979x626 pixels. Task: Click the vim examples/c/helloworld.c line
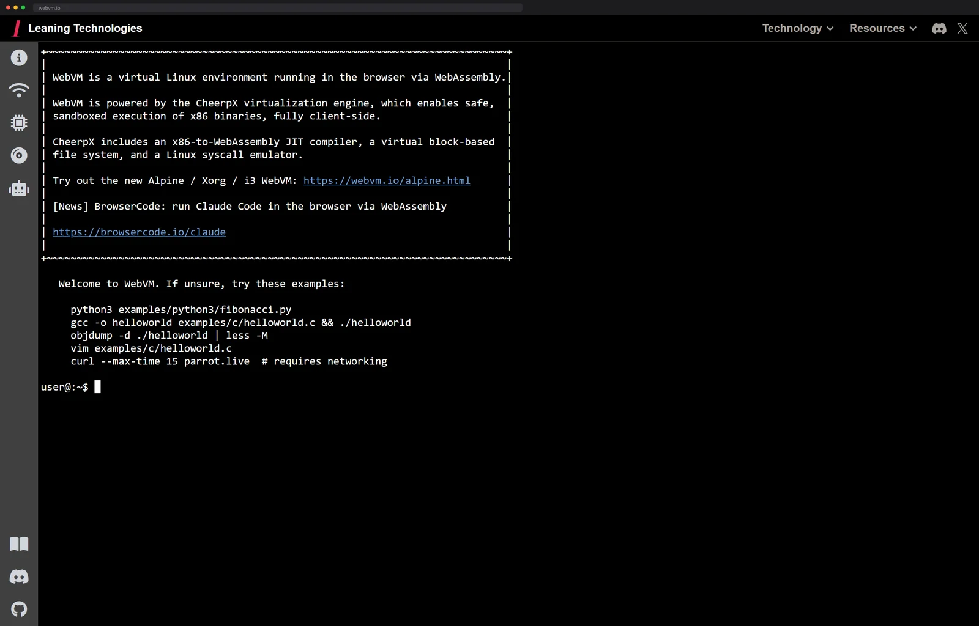coord(151,348)
